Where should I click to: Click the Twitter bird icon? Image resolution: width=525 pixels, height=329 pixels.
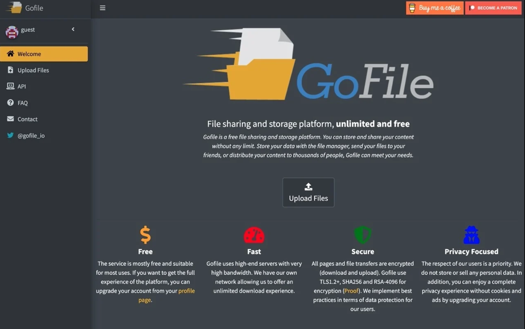[x=10, y=135]
